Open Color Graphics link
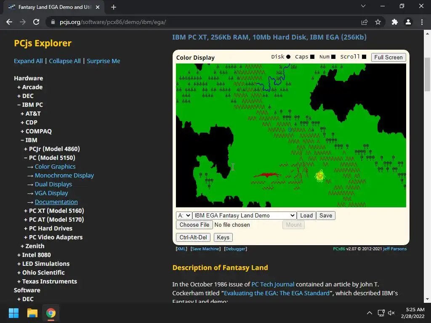Viewport: 431px width, 323px height. coord(55,167)
